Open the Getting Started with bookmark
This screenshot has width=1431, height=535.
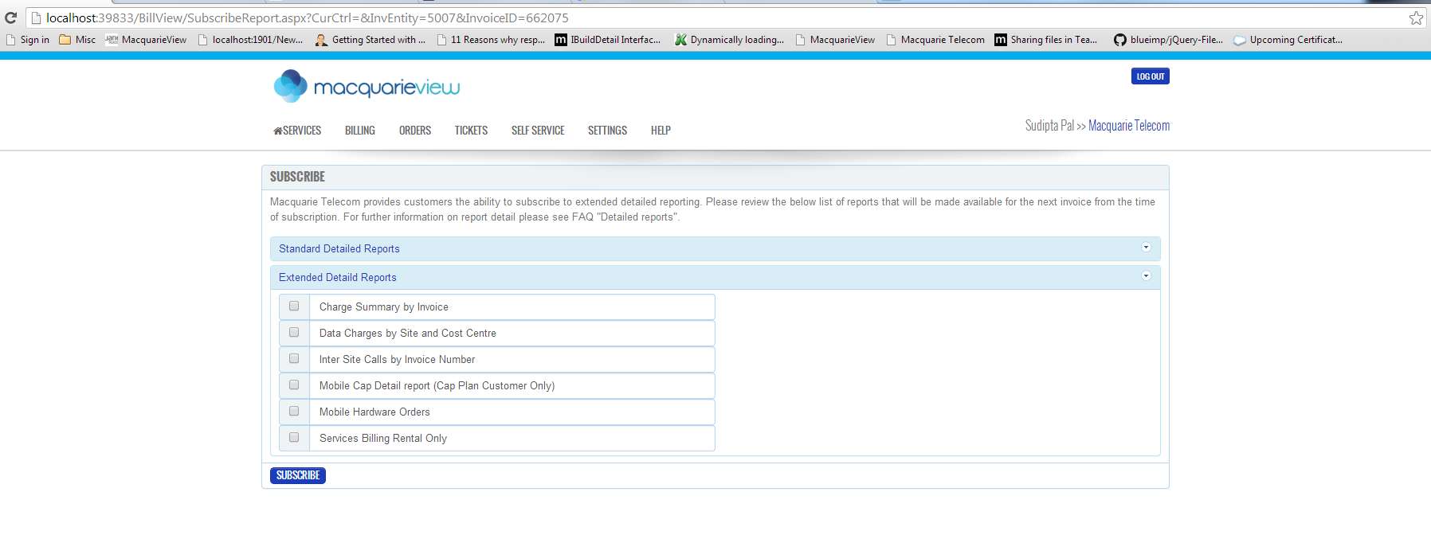[x=370, y=40]
